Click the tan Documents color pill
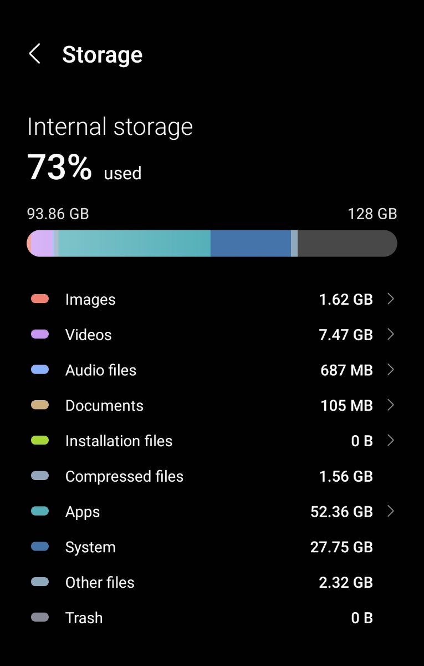The width and height of the screenshot is (424, 666). tap(40, 406)
